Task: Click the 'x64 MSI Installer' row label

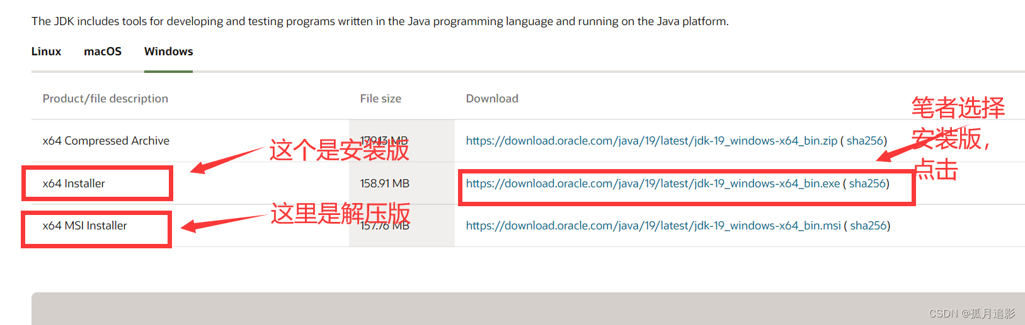Action: pyautogui.click(x=84, y=226)
